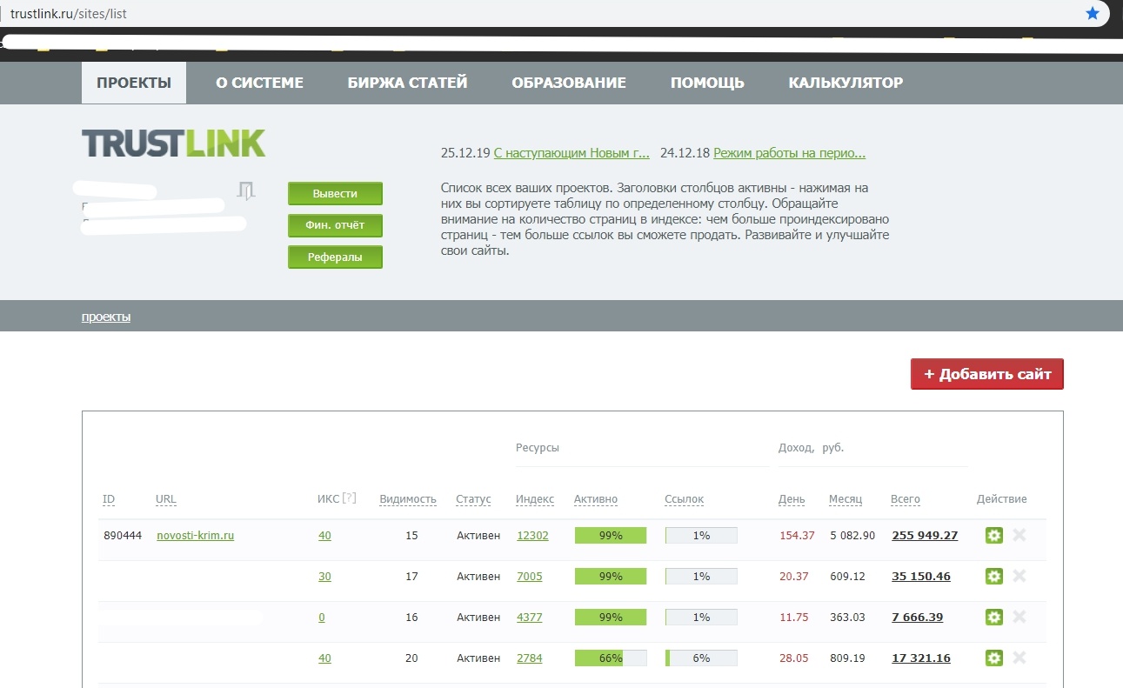Click the + Добавить сайт button

click(x=987, y=374)
